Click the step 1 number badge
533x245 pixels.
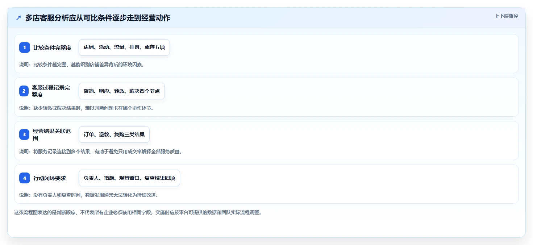click(25, 47)
